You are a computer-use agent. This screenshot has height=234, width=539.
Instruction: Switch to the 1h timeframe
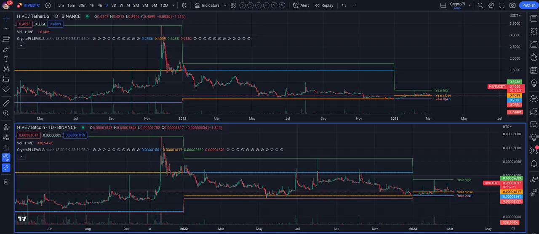pyautogui.click(x=92, y=5)
